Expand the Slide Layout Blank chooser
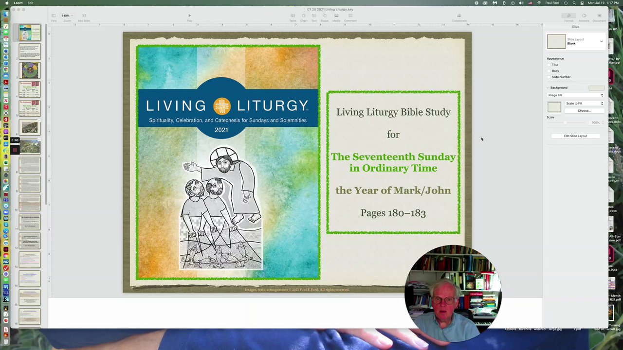 (601, 41)
